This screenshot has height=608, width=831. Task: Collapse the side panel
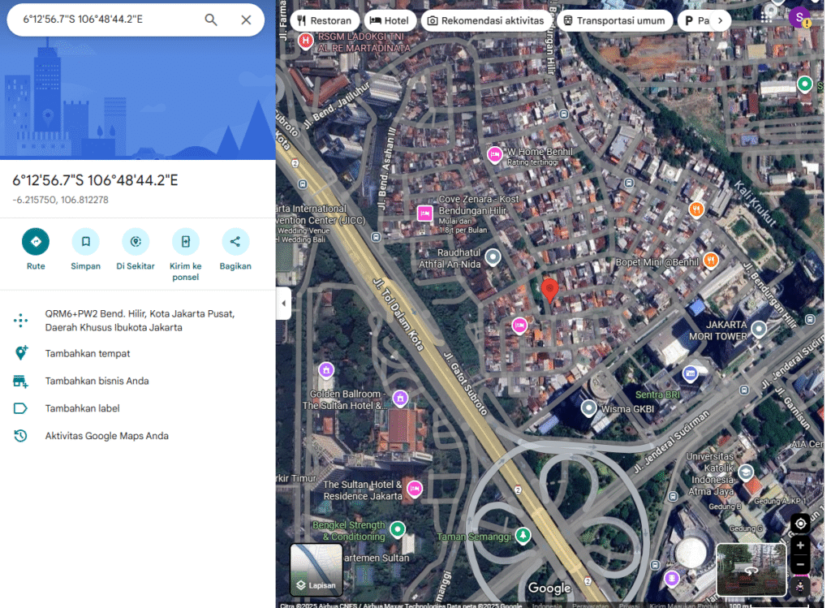(283, 304)
